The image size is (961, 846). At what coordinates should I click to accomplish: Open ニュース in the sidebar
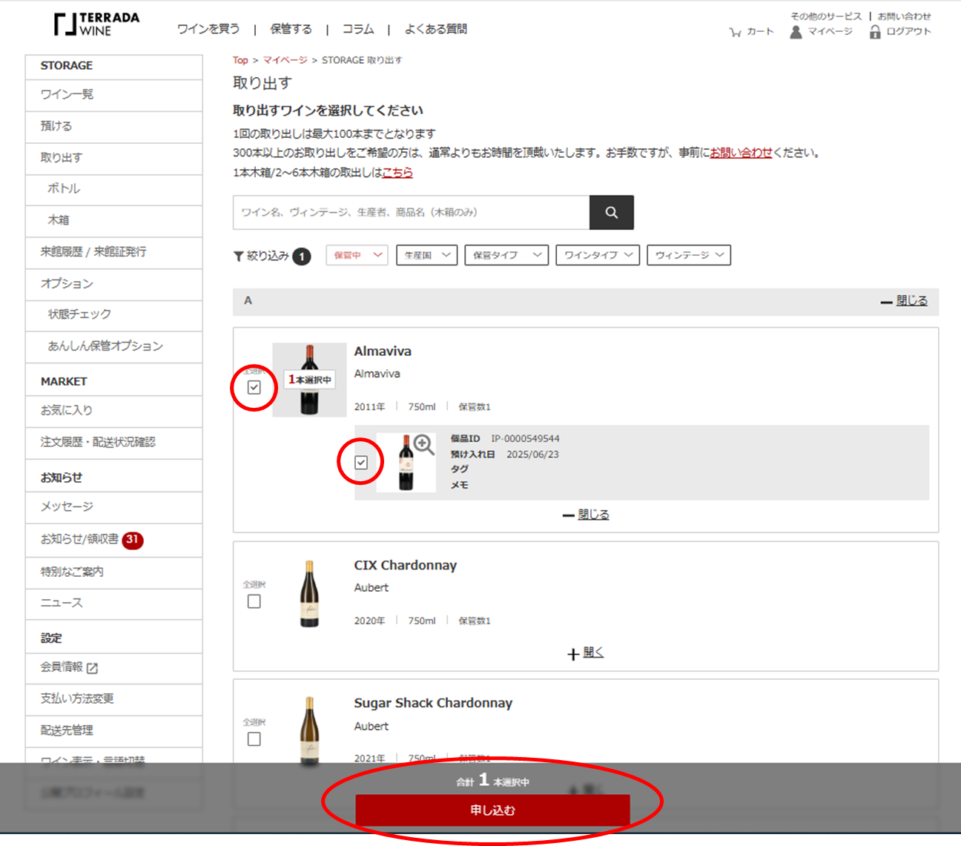[x=113, y=604]
